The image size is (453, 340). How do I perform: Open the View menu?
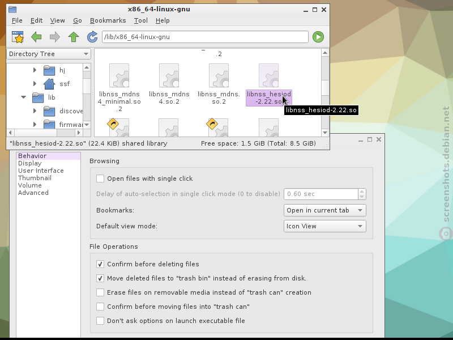click(x=57, y=20)
